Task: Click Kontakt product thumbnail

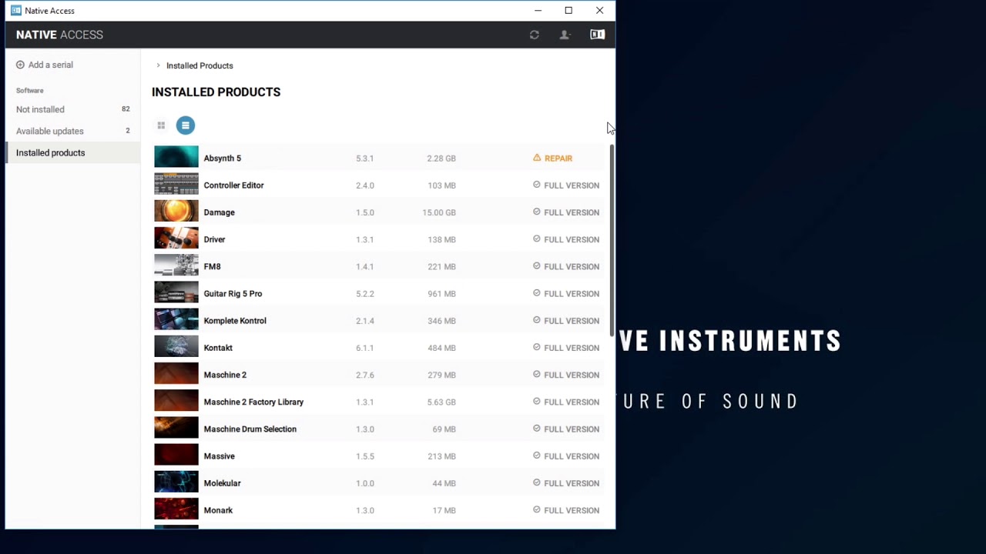Action: pos(176,347)
